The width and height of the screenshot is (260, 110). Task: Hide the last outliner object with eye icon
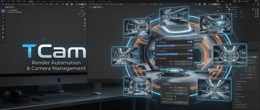pyautogui.click(x=255, y=16)
